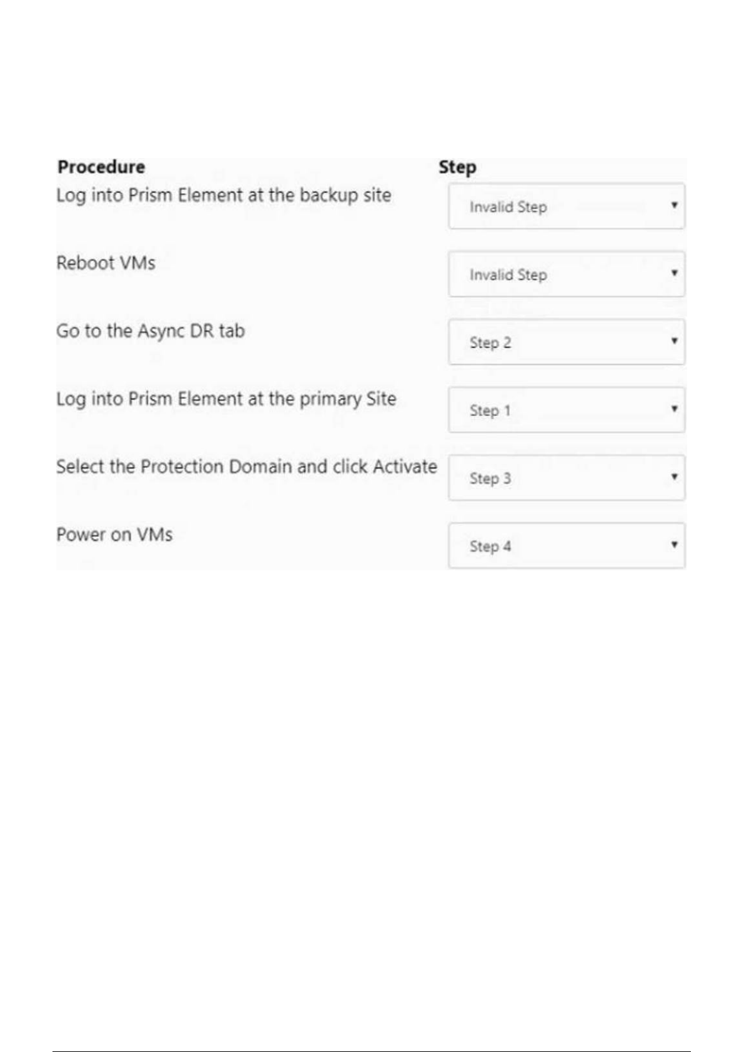
Task: Click the arrow icon on Power on VMs row
Action: pyautogui.click(x=674, y=545)
